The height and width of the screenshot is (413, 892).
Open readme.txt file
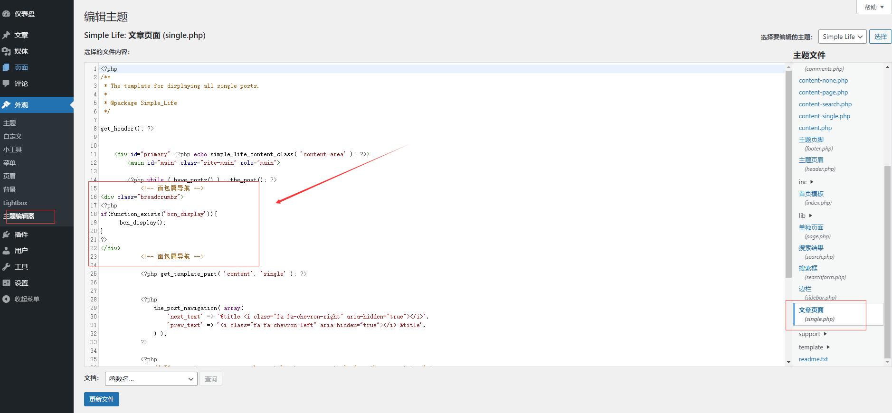(x=813, y=359)
